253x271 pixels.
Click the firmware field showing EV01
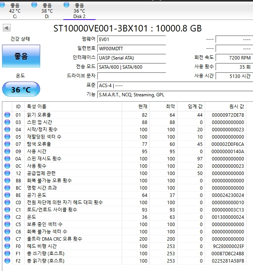[x=132, y=39]
